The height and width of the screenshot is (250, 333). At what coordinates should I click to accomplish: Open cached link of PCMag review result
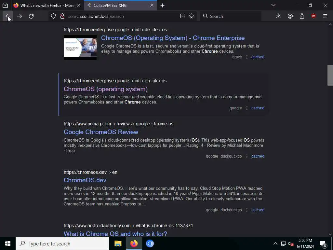pyautogui.click(x=258, y=156)
